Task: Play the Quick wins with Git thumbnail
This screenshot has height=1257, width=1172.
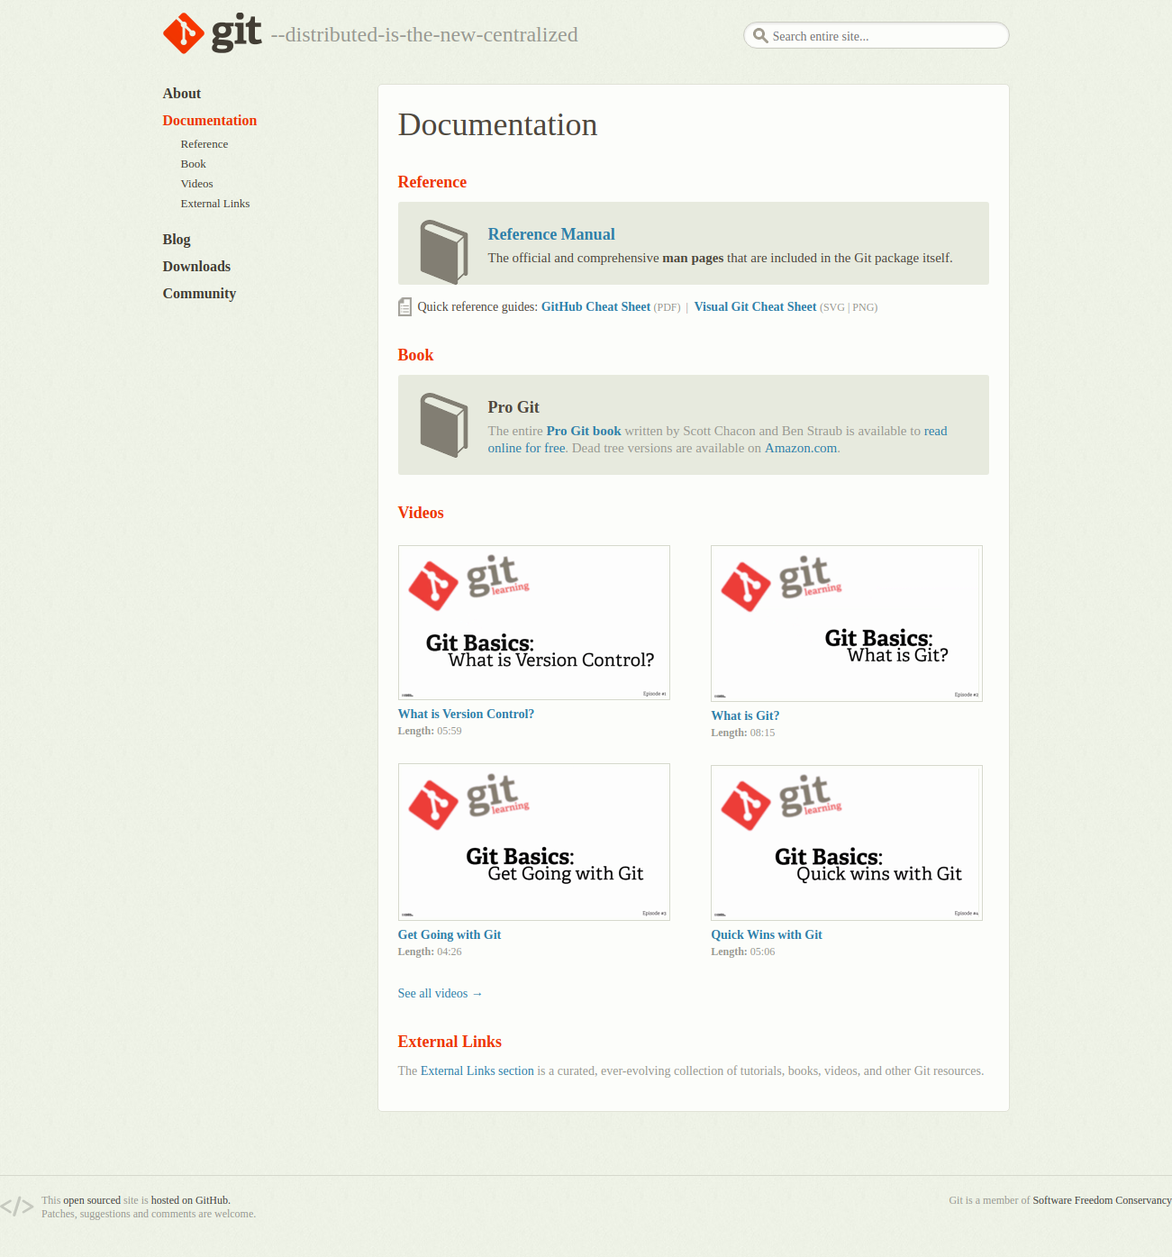Action: [847, 843]
